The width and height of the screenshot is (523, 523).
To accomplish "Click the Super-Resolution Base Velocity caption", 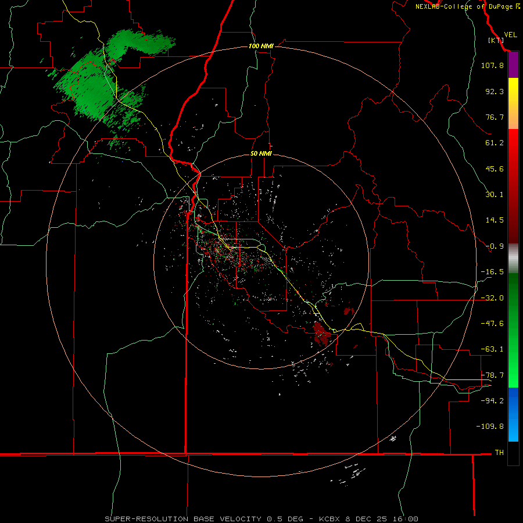I will [261, 519].
